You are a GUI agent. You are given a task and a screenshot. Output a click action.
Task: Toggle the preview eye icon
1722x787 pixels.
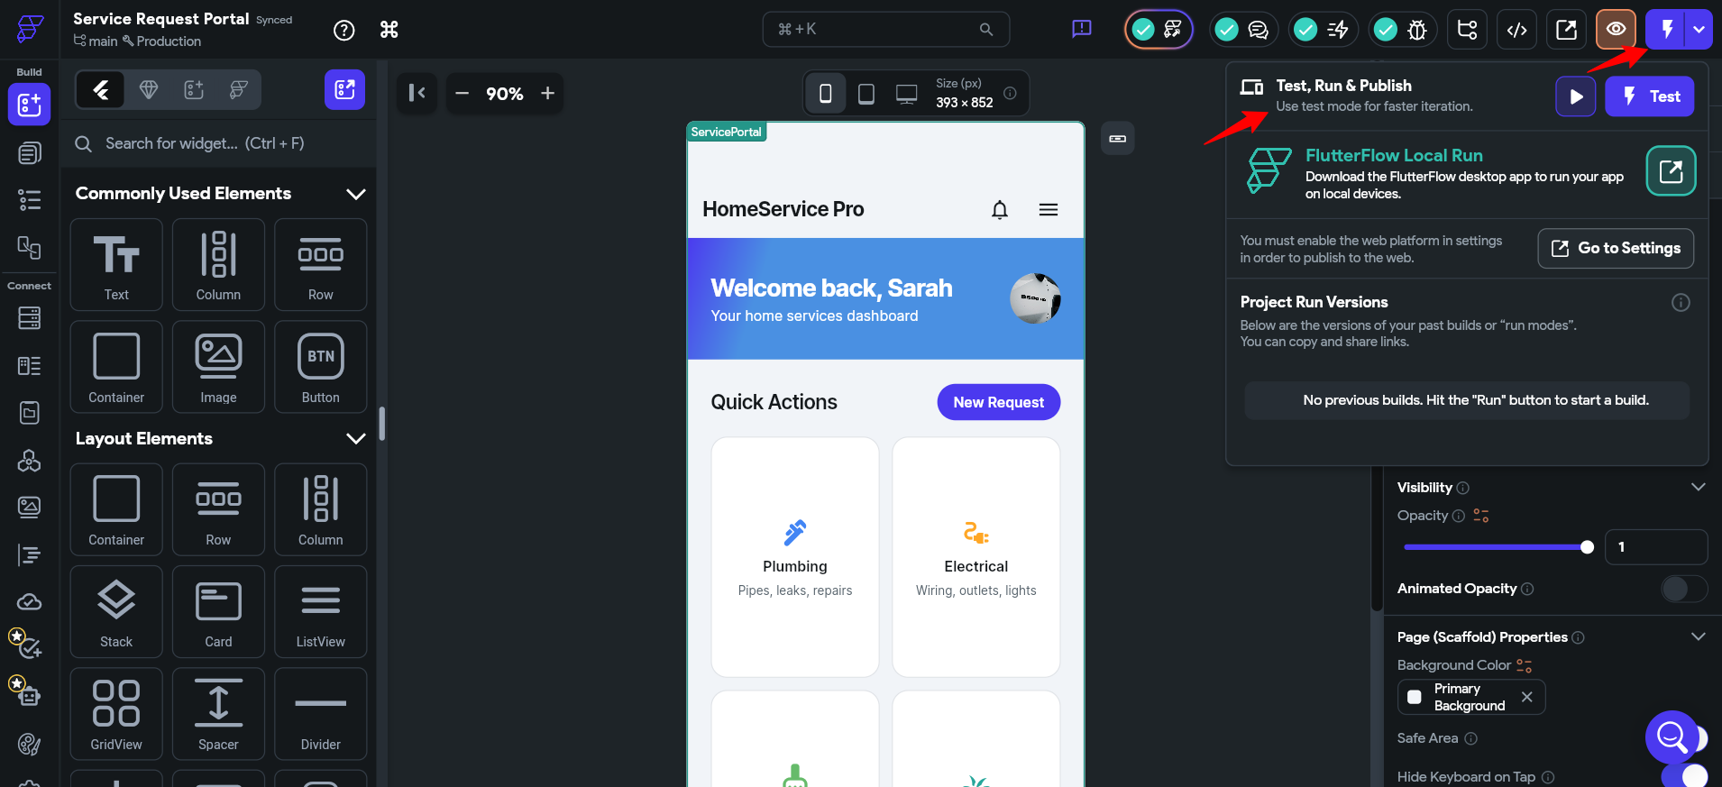pyautogui.click(x=1616, y=30)
